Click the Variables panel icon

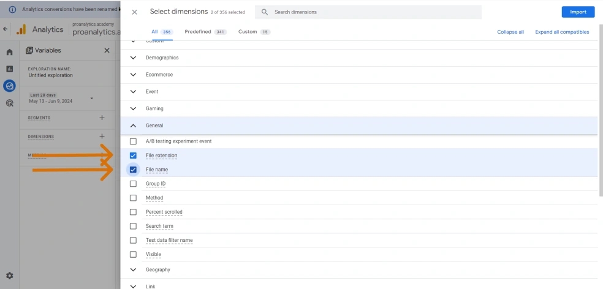coord(29,50)
